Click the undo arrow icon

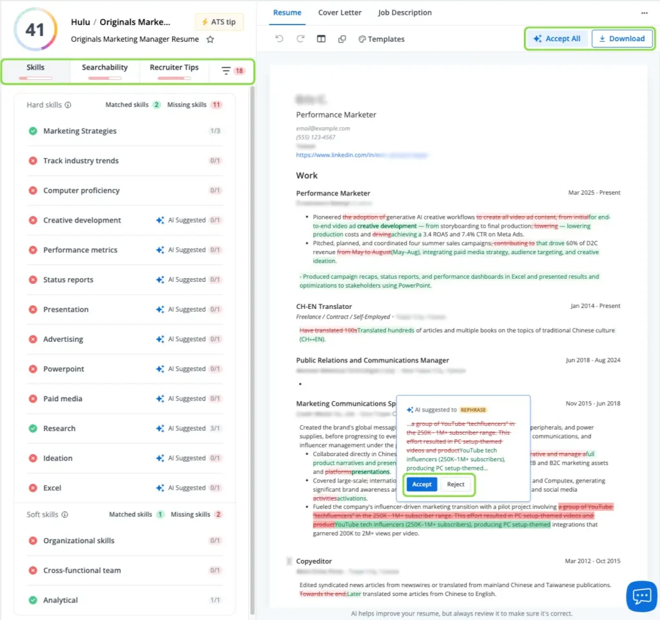(x=279, y=39)
